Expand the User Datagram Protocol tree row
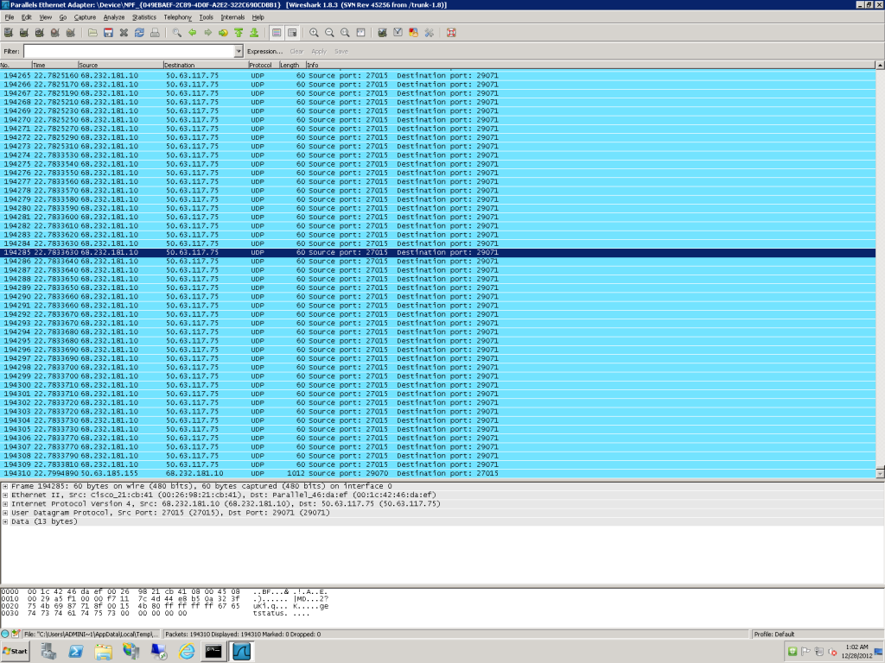Viewport: 885px width, 663px height. pyautogui.click(x=5, y=512)
